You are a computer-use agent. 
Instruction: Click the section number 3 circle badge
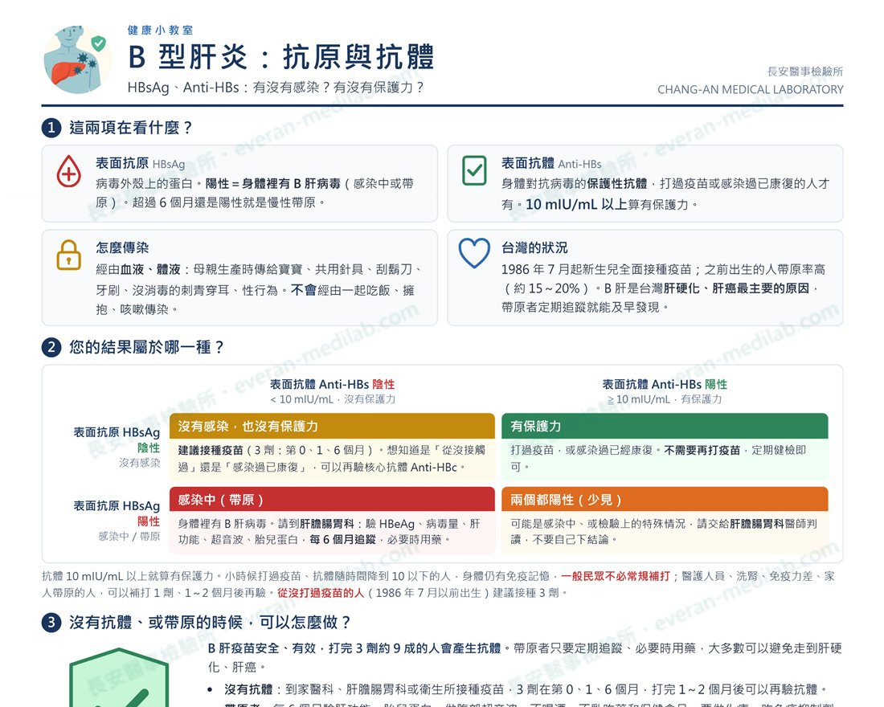click(x=51, y=623)
